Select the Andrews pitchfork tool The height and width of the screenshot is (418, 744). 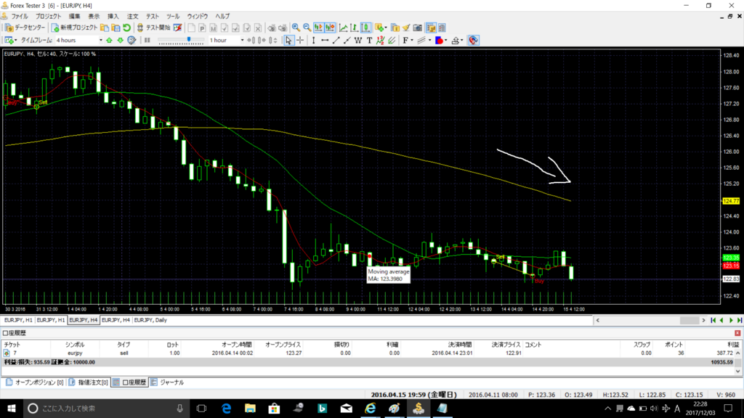pyautogui.click(x=392, y=41)
